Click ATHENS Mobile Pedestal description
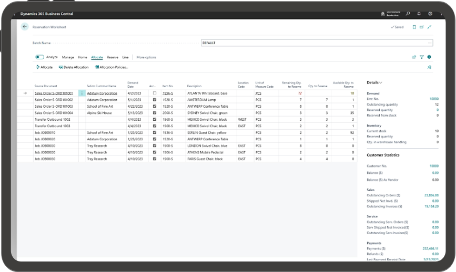 point(205,152)
